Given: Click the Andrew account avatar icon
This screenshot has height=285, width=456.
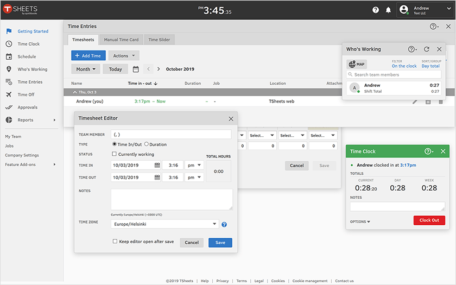Looking at the screenshot, I should (404, 10).
